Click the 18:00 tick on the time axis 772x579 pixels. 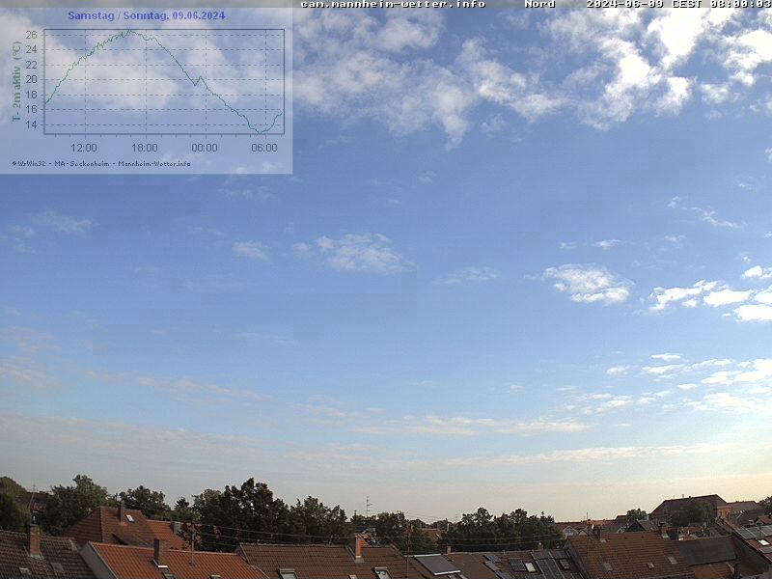144,148
